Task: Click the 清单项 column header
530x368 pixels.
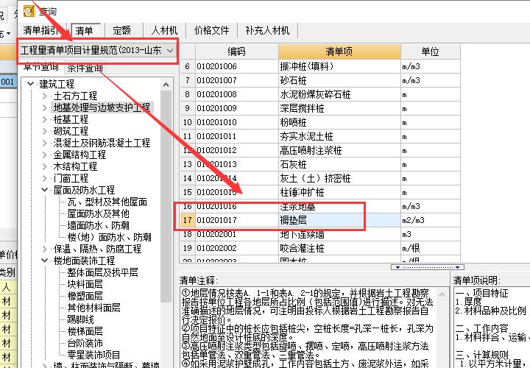Action: [x=339, y=52]
